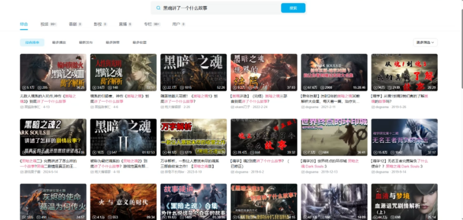Click uploader icon beside dogsama 2021-2-11
The width and height of the screenshot is (463, 220).
303,107
